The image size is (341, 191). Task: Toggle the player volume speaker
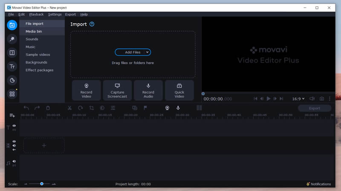point(312,99)
